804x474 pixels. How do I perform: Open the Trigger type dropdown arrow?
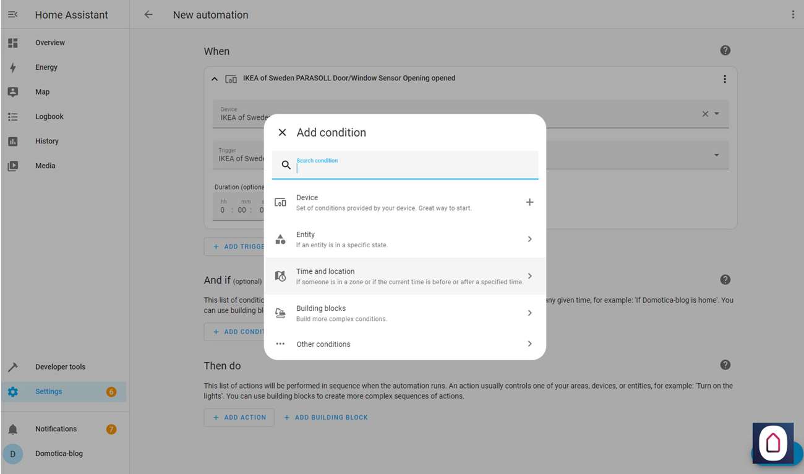(717, 155)
